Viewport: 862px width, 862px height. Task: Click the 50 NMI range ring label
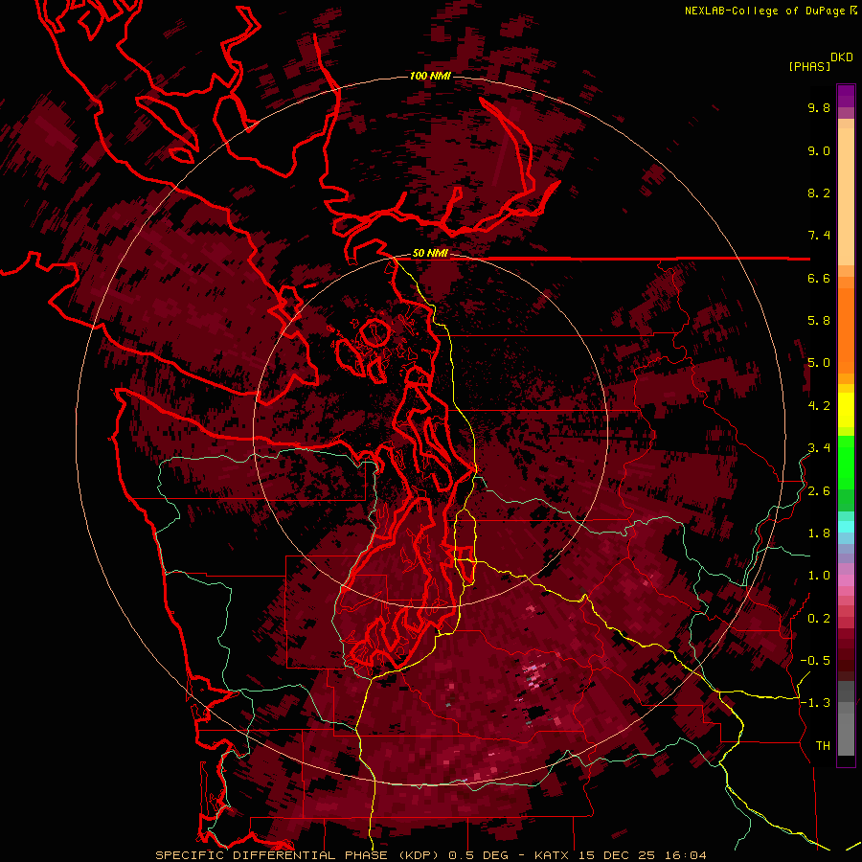pos(430,253)
